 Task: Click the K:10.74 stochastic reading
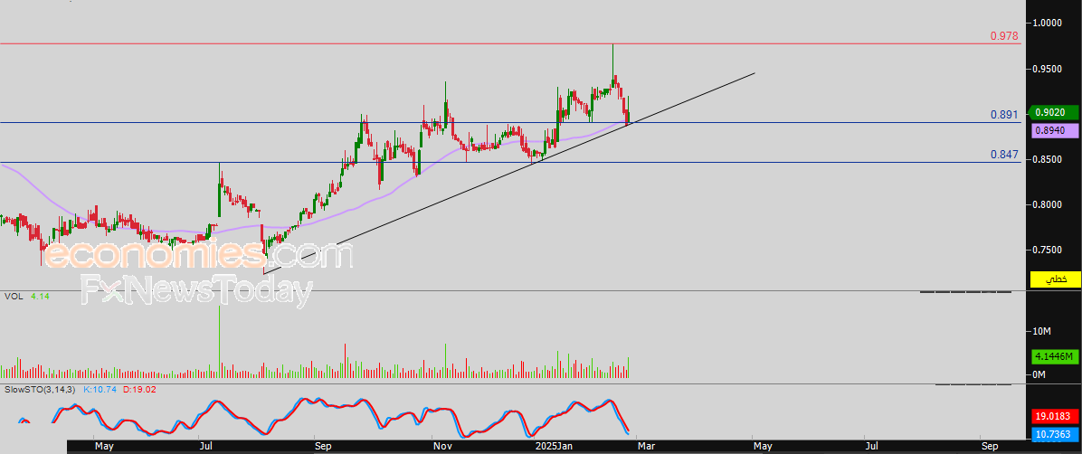click(100, 391)
